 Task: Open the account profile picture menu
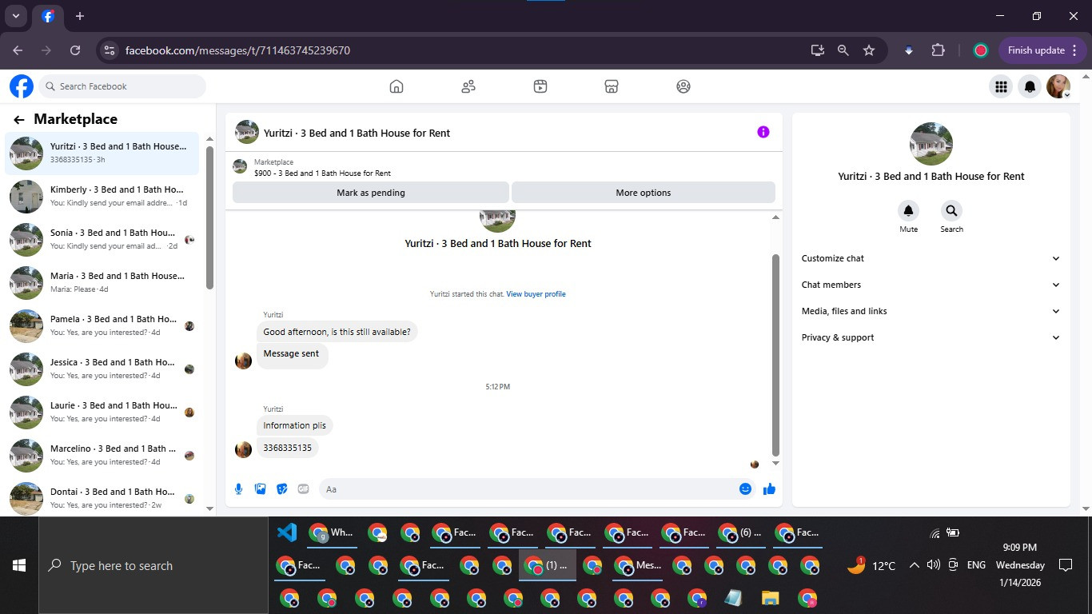1059,86
